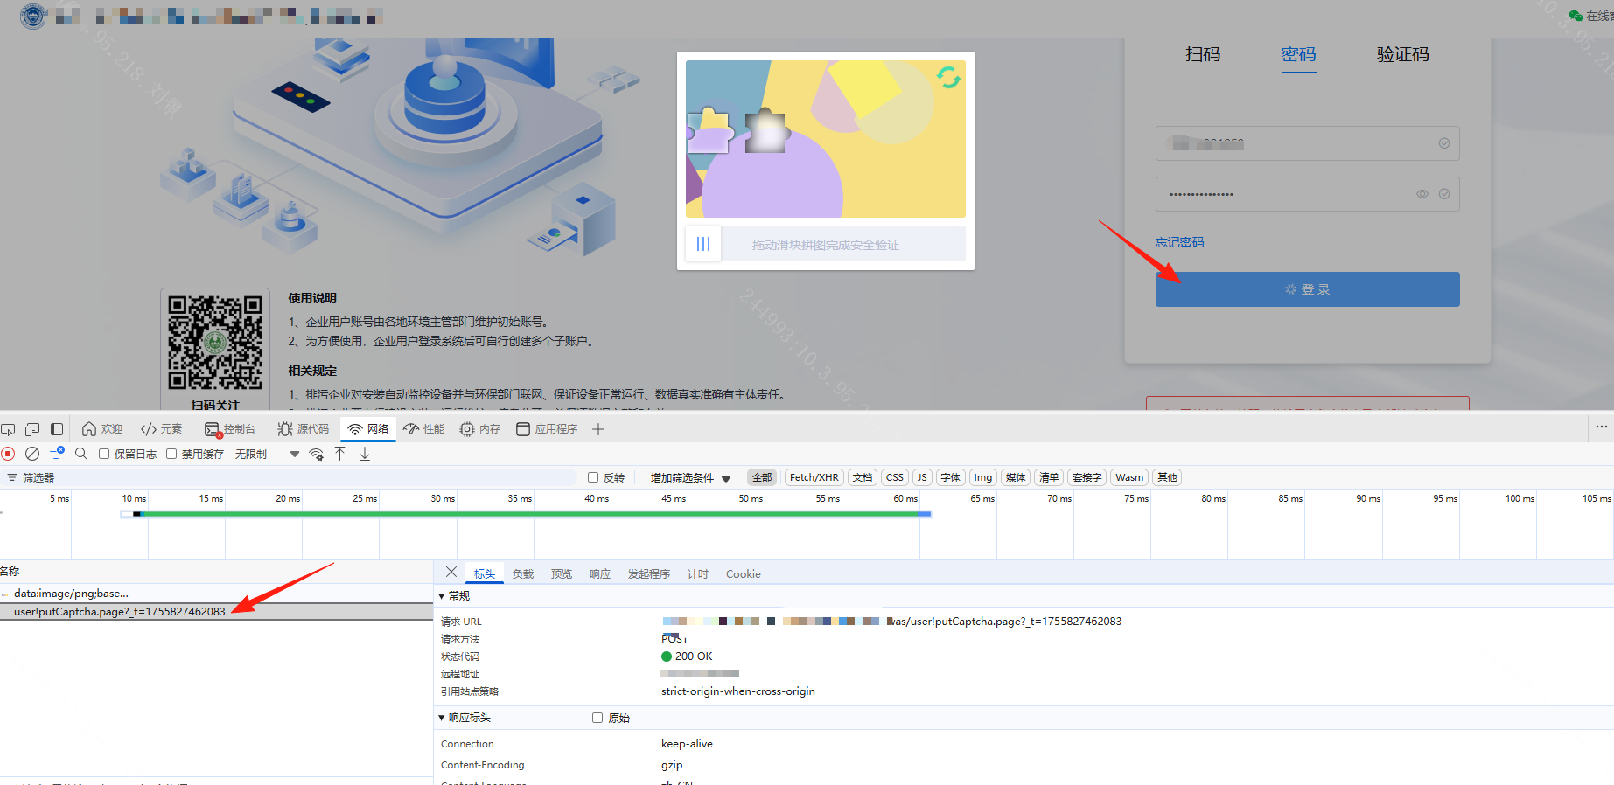This screenshot has width=1614, height=785.
Task: Switch to 验证码 verification code tab
Action: (x=1403, y=55)
